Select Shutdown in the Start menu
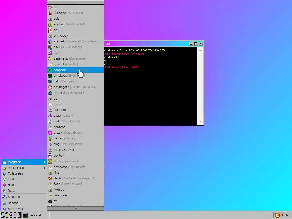 click(24, 209)
